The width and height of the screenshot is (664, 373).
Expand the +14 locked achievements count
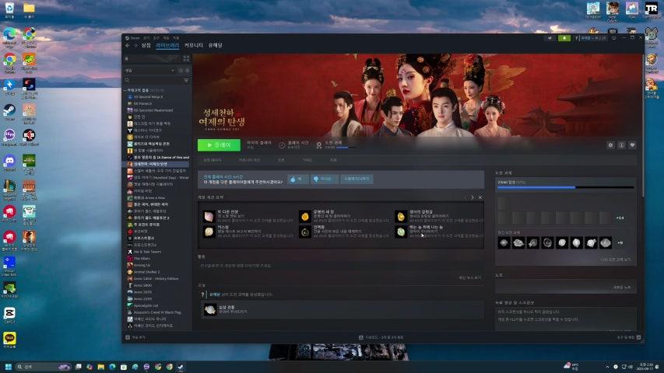(x=620, y=218)
